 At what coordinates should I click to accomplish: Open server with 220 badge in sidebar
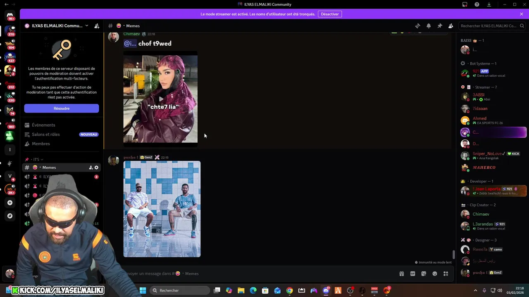click(10, 97)
